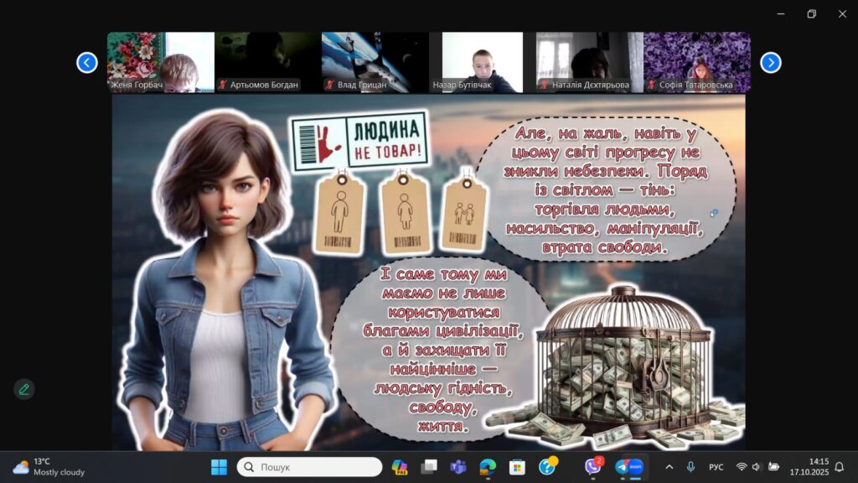858x483 pixels.
Task: Open Task View in the taskbar
Action: pyautogui.click(x=429, y=467)
